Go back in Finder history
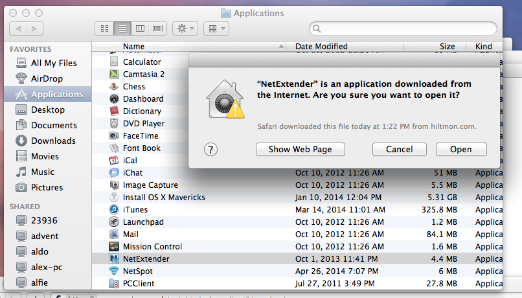Screen dimensions: 522x298 [x=18, y=29]
